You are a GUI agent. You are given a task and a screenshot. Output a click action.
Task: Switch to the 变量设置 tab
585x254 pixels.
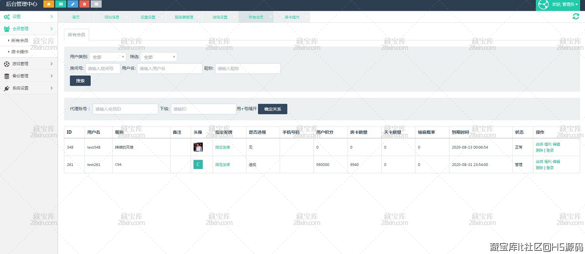tap(148, 17)
